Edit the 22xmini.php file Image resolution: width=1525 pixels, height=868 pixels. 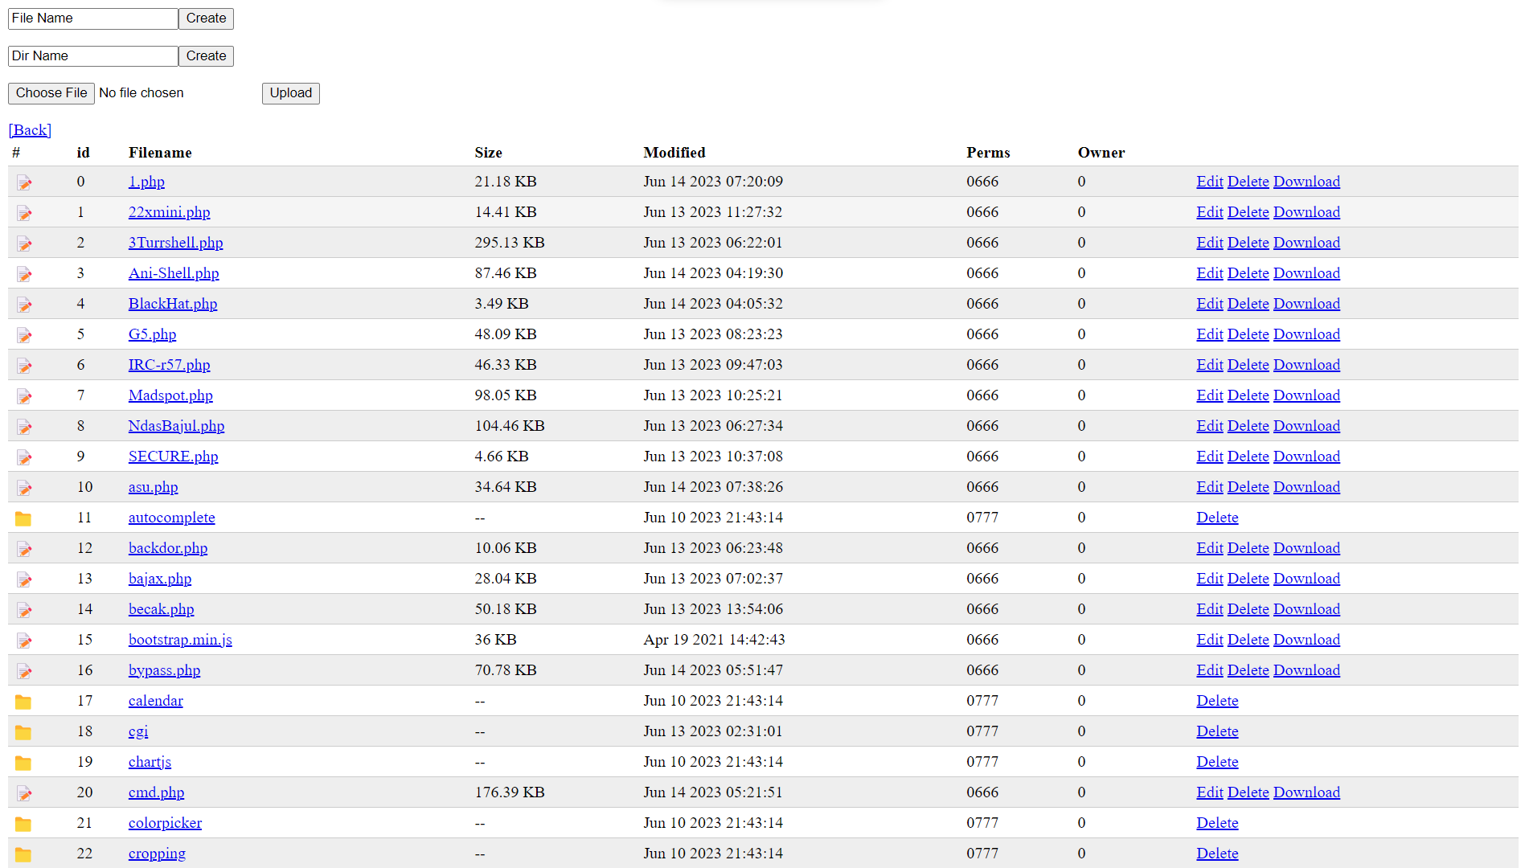point(1209,212)
